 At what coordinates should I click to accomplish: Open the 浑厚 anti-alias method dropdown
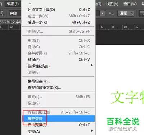[126, 13]
